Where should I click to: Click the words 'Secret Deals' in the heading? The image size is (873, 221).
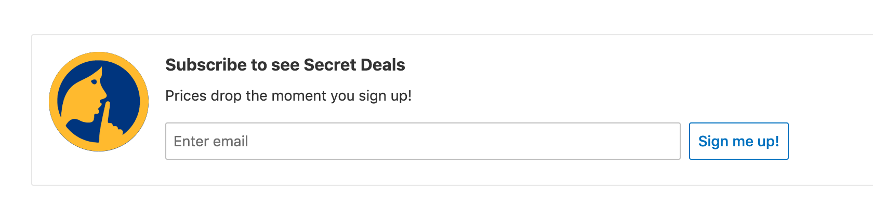pos(354,65)
